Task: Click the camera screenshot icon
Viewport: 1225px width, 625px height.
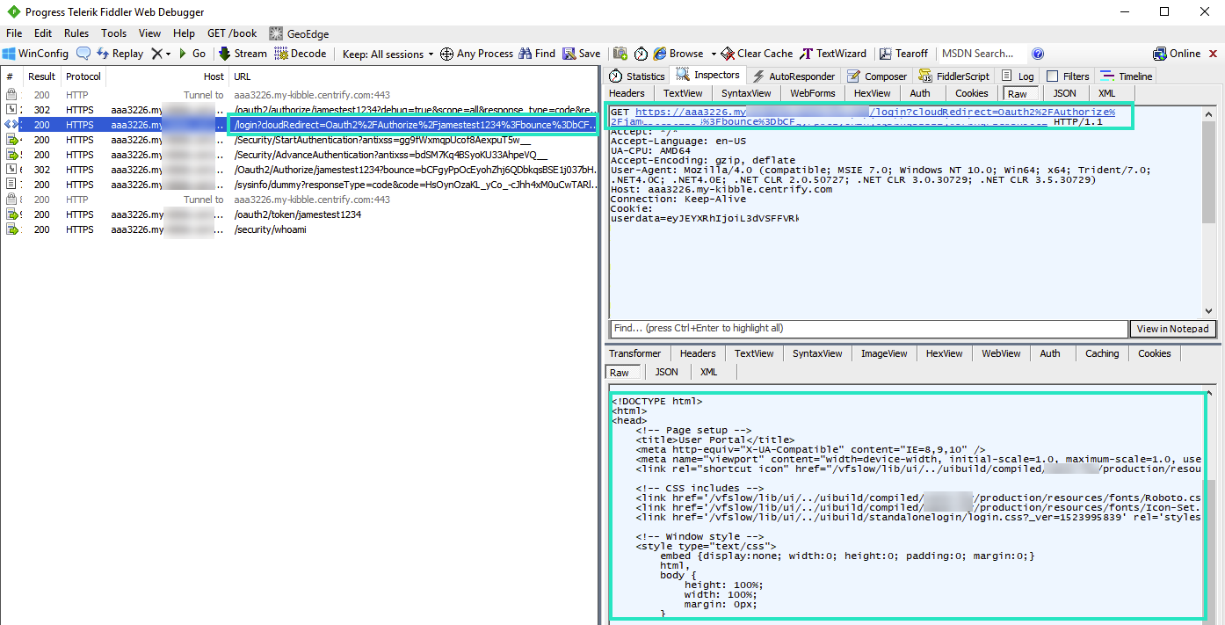Action: [620, 54]
